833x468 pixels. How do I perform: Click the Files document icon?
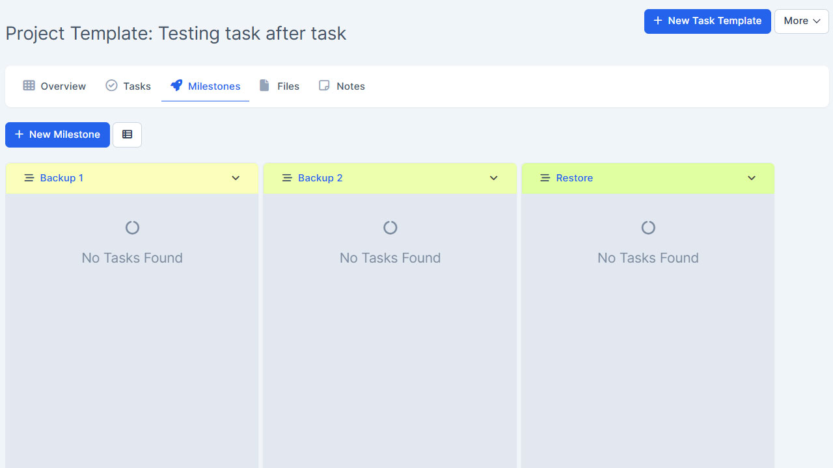(x=264, y=86)
